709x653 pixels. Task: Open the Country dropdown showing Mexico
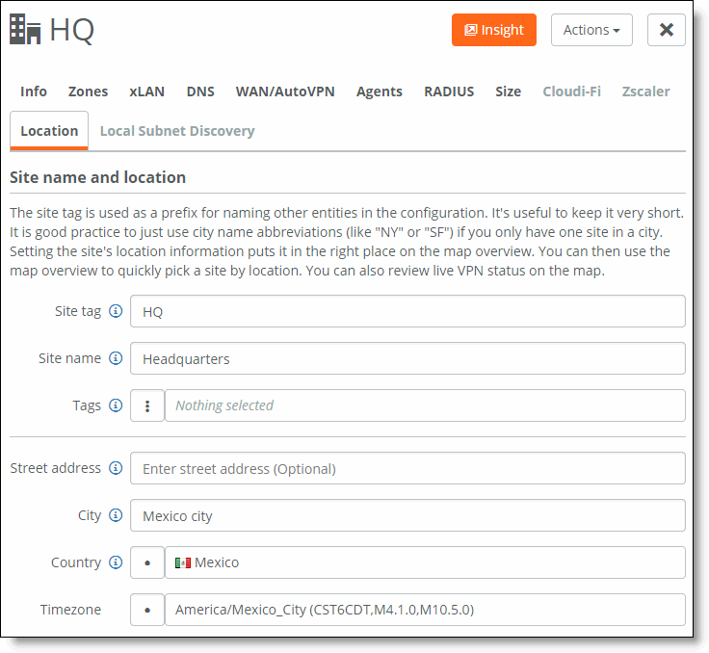click(x=425, y=562)
